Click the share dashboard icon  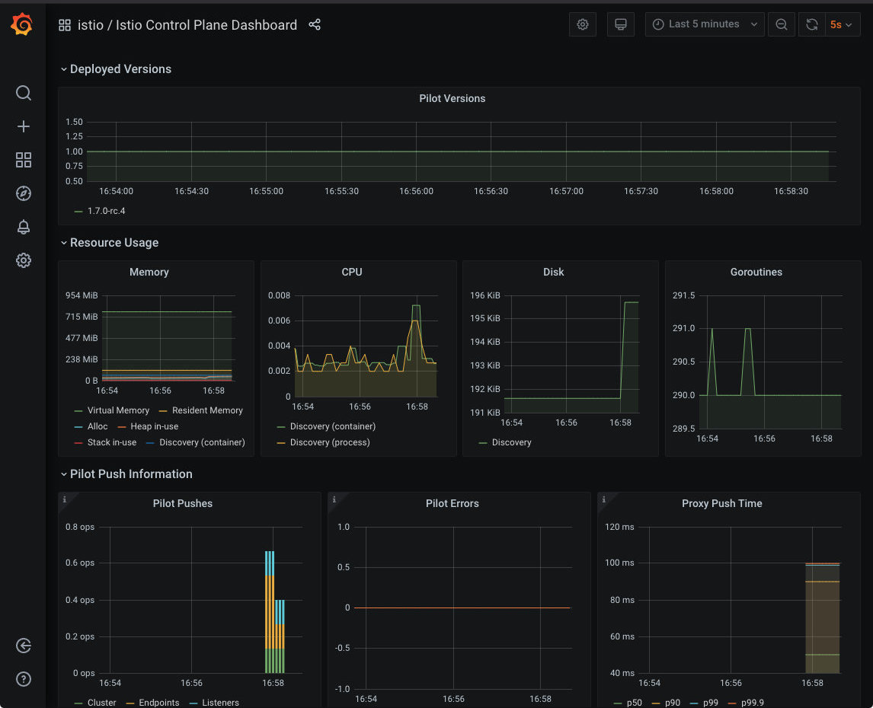coord(315,24)
